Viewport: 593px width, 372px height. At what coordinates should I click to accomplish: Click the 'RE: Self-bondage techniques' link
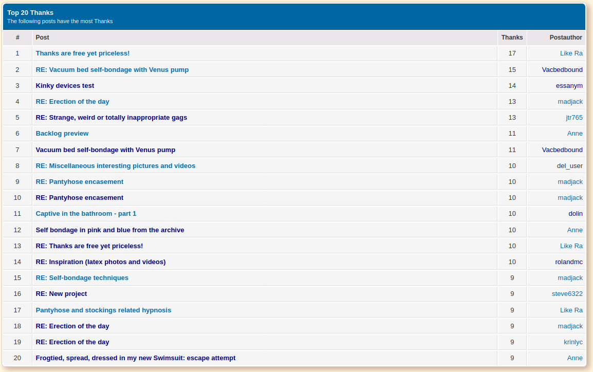tap(82, 278)
